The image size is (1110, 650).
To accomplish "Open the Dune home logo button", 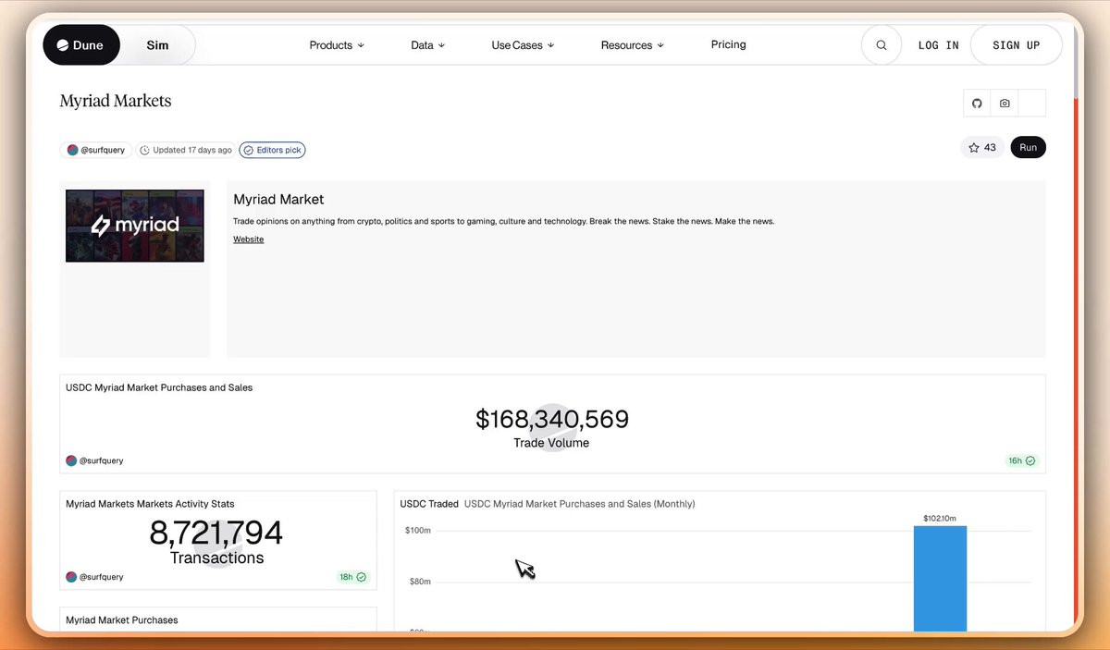I will pyautogui.click(x=81, y=45).
